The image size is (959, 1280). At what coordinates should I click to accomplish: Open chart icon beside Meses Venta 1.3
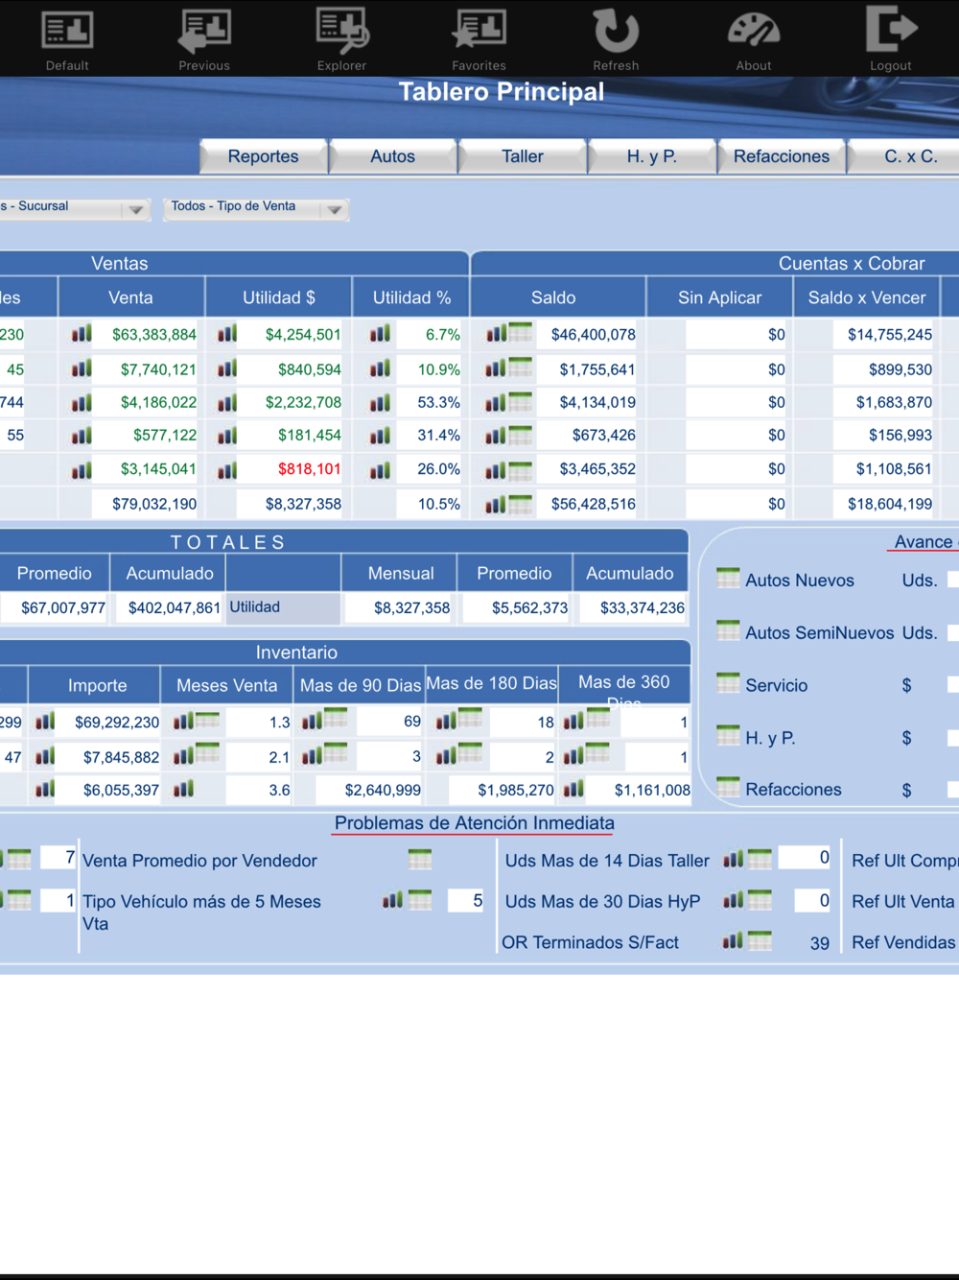183,721
